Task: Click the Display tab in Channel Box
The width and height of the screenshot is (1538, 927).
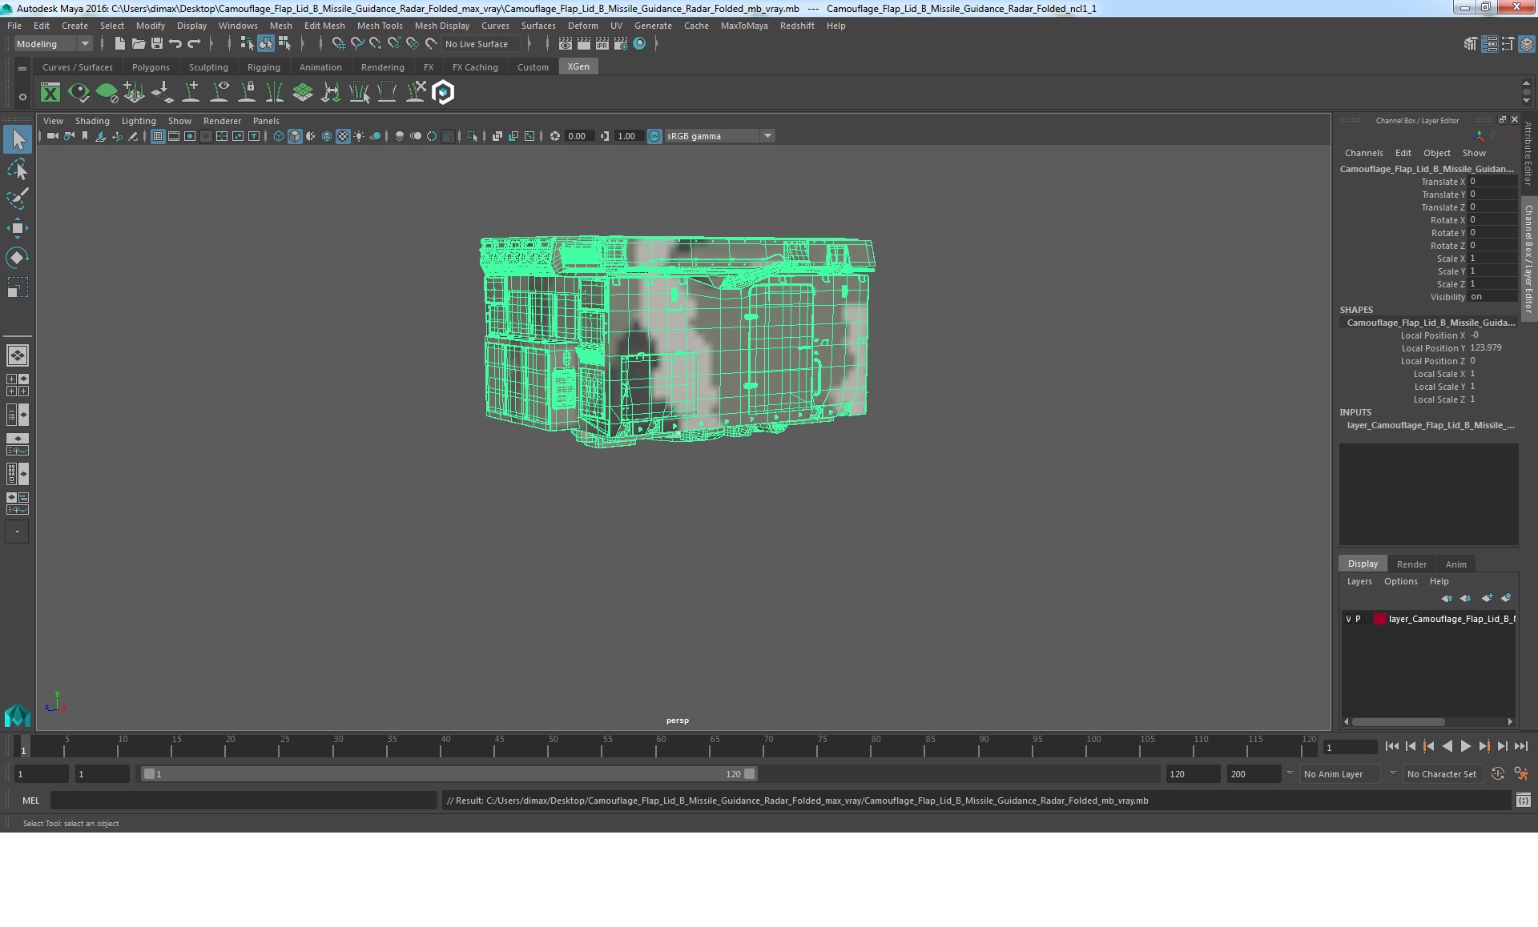Action: click(x=1363, y=564)
